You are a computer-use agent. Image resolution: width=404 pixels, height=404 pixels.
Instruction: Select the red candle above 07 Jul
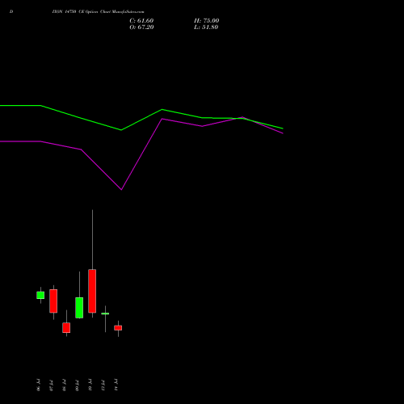[x=53, y=301]
